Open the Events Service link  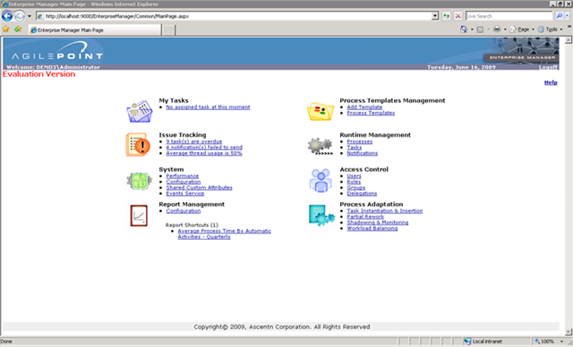[185, 193]
